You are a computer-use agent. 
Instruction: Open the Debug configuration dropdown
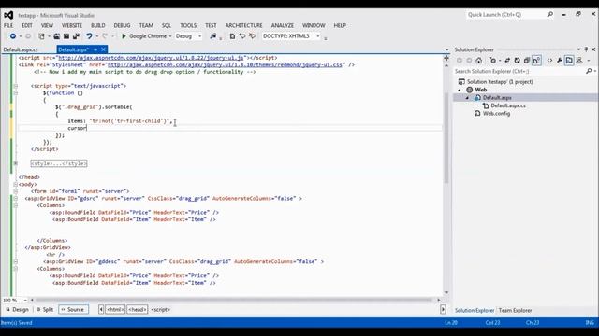click(199, 36)
